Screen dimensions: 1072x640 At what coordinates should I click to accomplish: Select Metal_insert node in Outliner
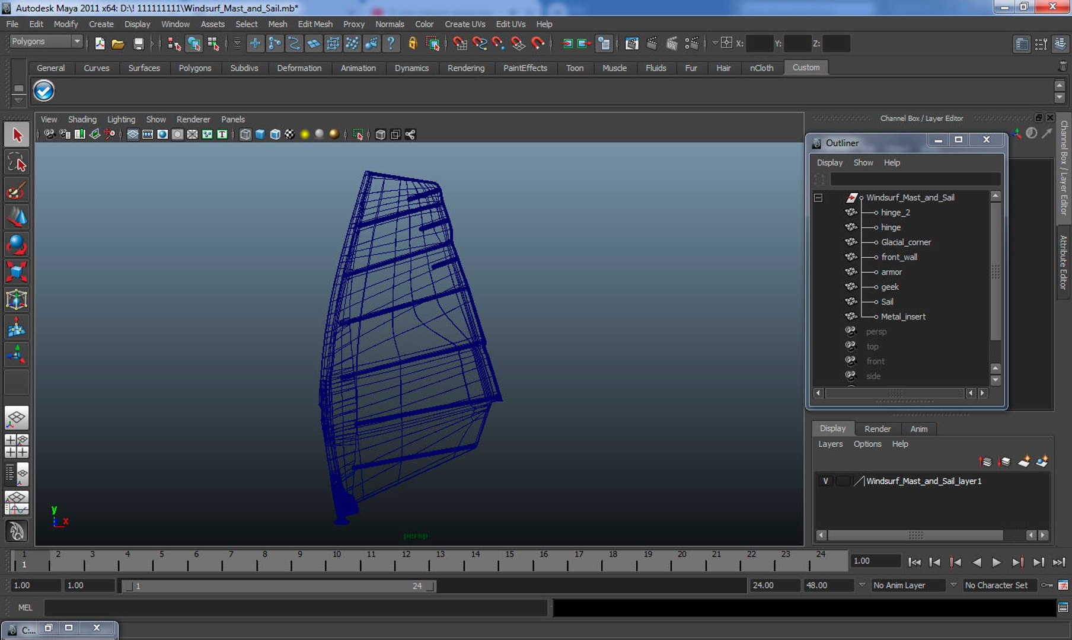[903, 316]
